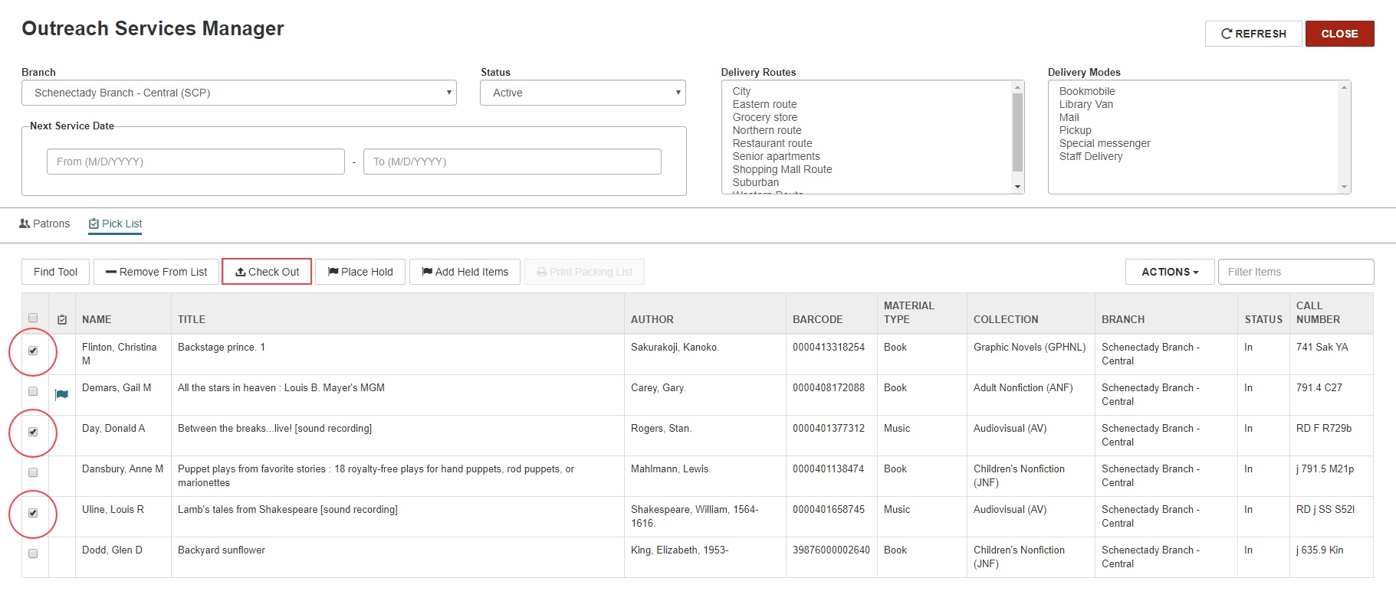Click Check Out with upload icon
Viewport: 1396px width, 604px height.
267,272
